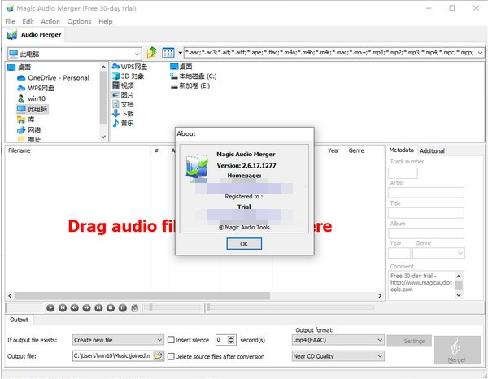
Task: Open the Action menu
Action: click(50, 21)
